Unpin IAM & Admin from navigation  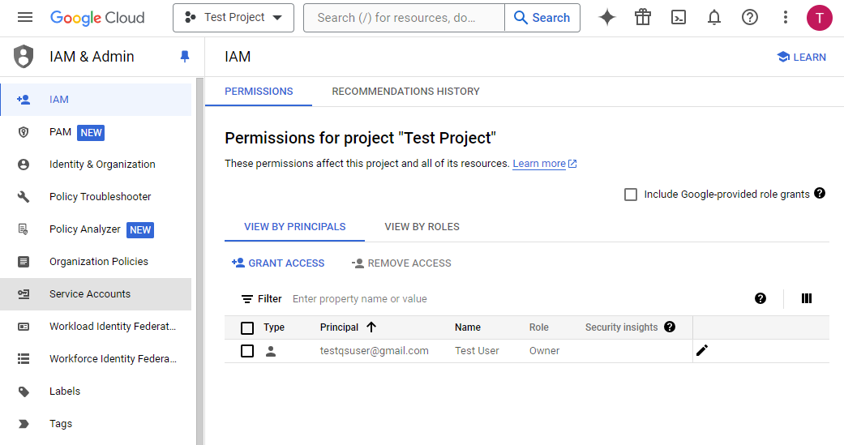pos(185,57)
